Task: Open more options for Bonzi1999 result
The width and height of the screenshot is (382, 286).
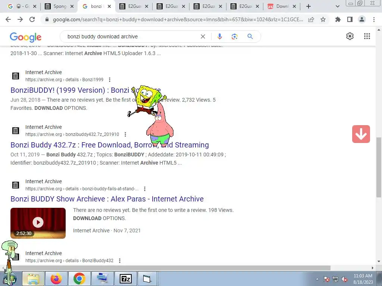Action: (110, 80)
